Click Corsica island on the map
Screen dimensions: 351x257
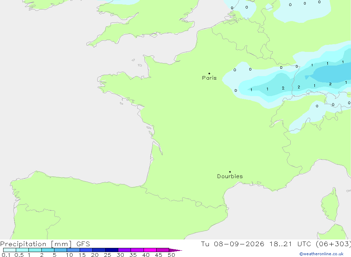point(330,205)
